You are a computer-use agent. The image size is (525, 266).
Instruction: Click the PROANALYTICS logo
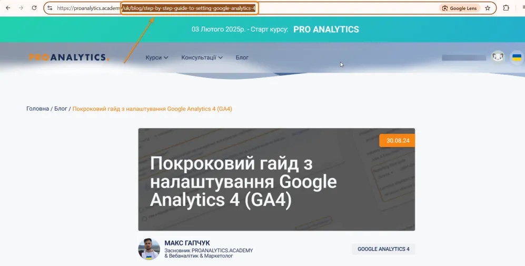69,57
